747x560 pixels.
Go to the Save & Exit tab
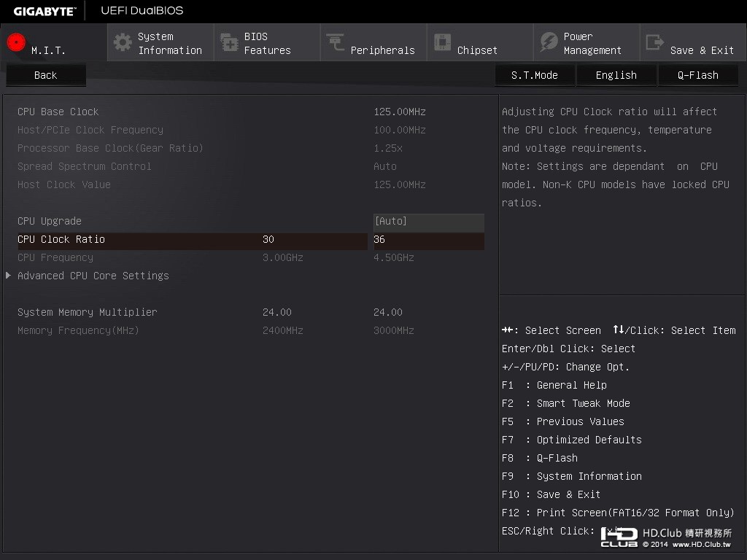[x=694, y=43]
